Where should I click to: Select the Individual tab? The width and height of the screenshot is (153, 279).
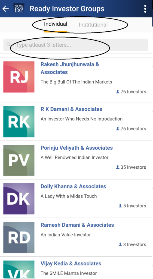click(56, 24)
